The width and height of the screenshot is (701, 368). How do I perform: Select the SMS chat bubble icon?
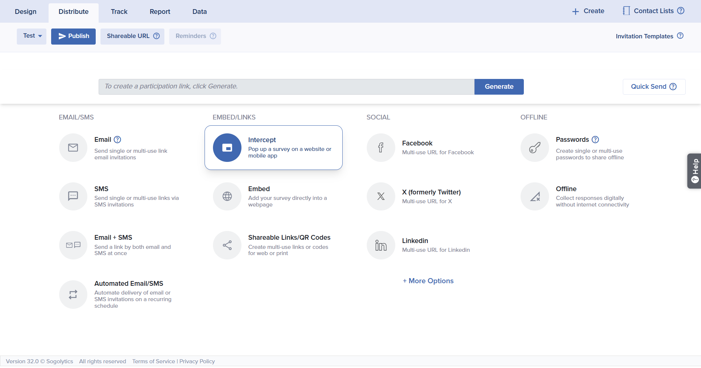point(73,196)
